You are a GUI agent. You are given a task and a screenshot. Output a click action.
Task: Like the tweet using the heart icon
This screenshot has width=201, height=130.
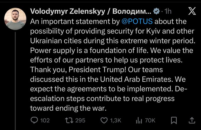tap(104, 121)
